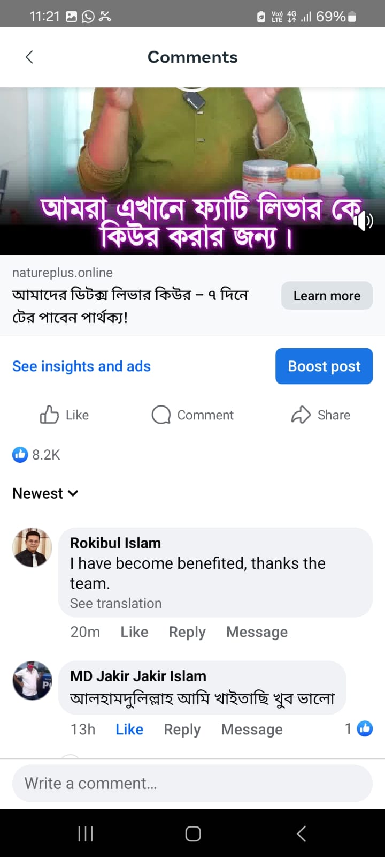Image resolution: width=385 pixels, height=857 pixels.
Task: Like Rokibul Islam's comment
Action: (134, 632)
